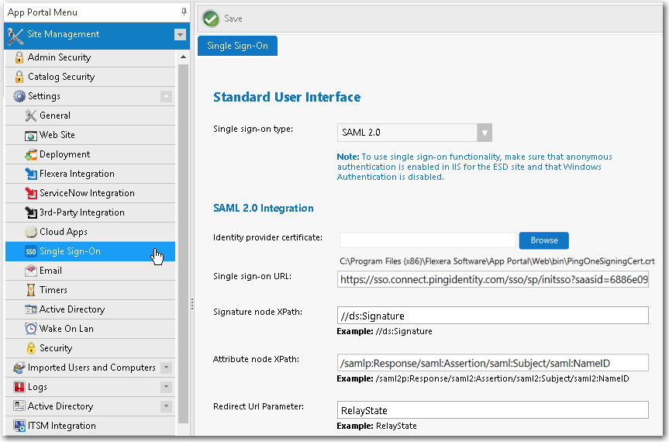Open the Flexera Integration settings icon
The width and height of the screenshot is (669, 442).
(31, 174)
